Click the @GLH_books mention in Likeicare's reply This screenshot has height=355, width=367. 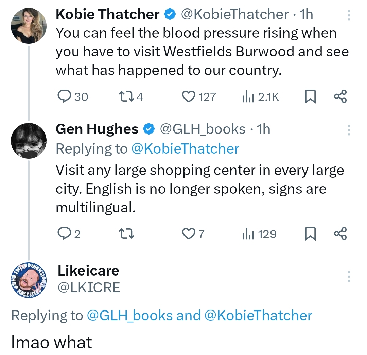130,315
